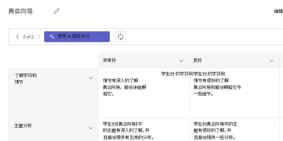The width and height of the screenshot is (283, 141).
Task: Click the 良好 column header text
Action: 198,60
